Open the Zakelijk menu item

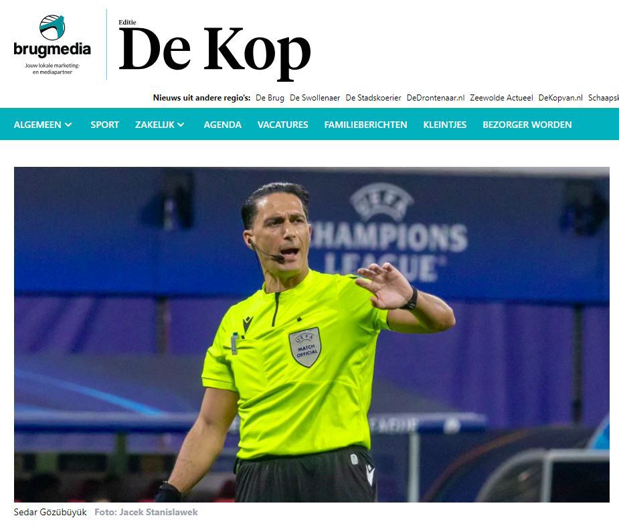point(155,125)
